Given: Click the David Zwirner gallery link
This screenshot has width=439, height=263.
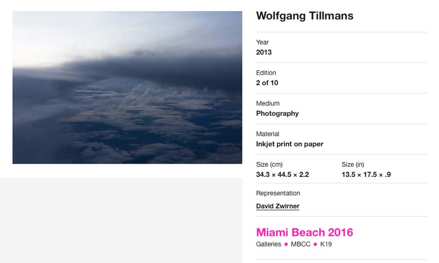Looking at the screenshot, I should (278, 206).
